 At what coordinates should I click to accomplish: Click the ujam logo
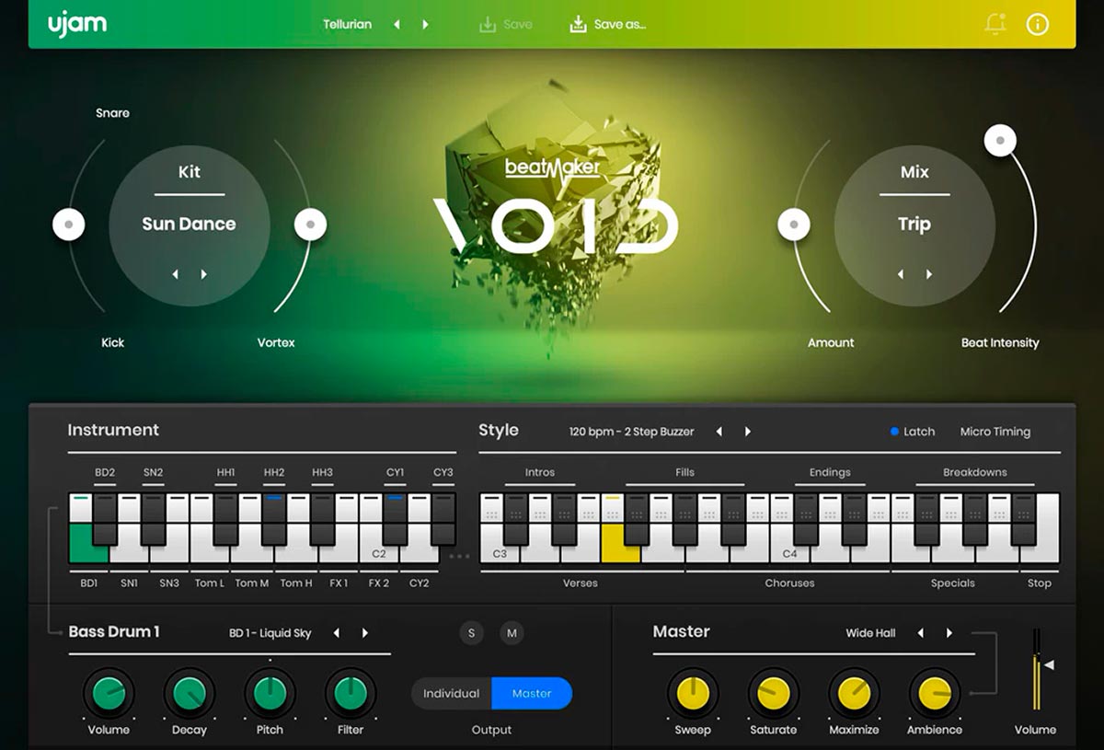(x=77, y=24)
